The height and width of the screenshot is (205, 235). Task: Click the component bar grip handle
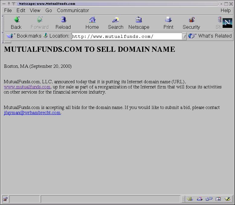click(184, 199)
